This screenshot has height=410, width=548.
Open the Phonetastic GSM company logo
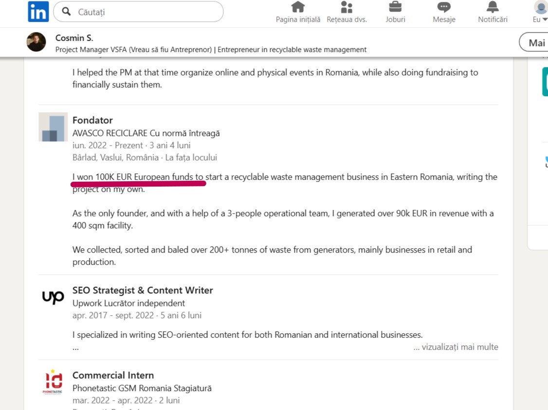pyautogui.click(x=53, y=382)
